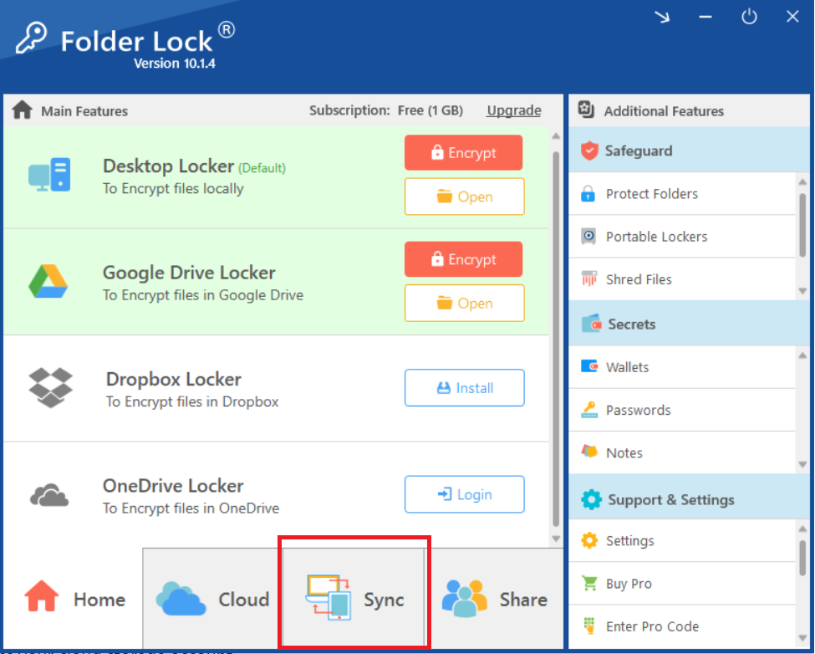Click Safeguard list scroll down arrow

[802, 290]
